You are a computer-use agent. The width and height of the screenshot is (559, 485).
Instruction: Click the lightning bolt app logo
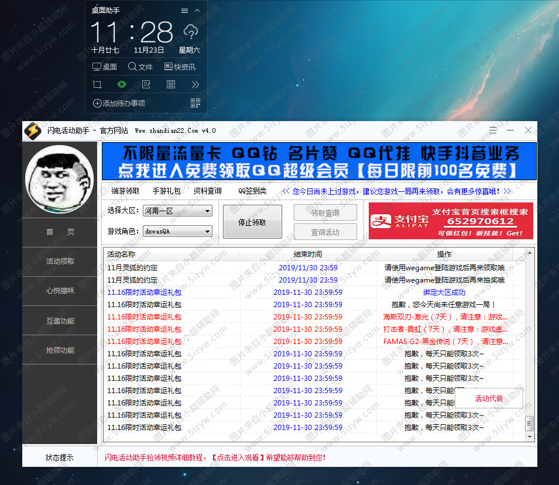33,130
